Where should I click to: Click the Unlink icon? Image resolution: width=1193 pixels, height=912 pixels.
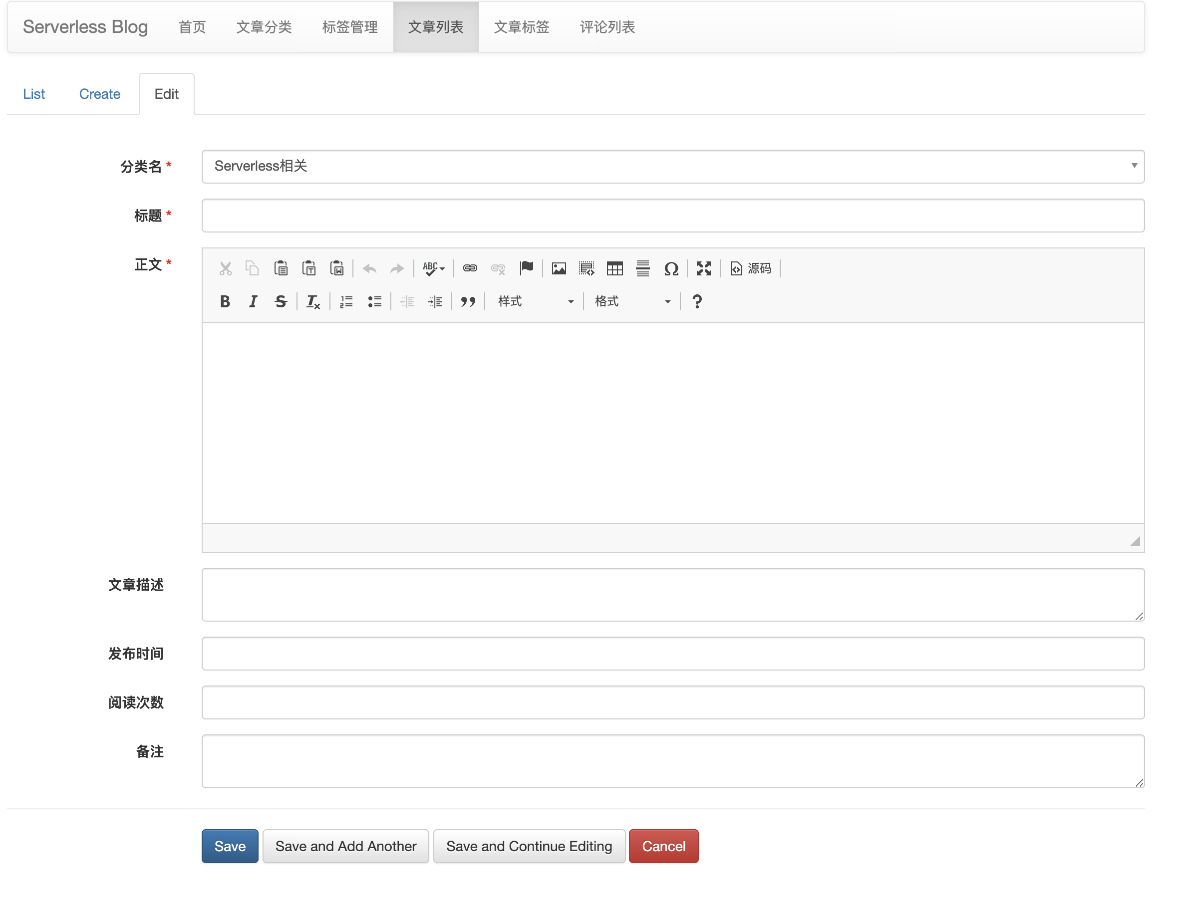[498, 268]
